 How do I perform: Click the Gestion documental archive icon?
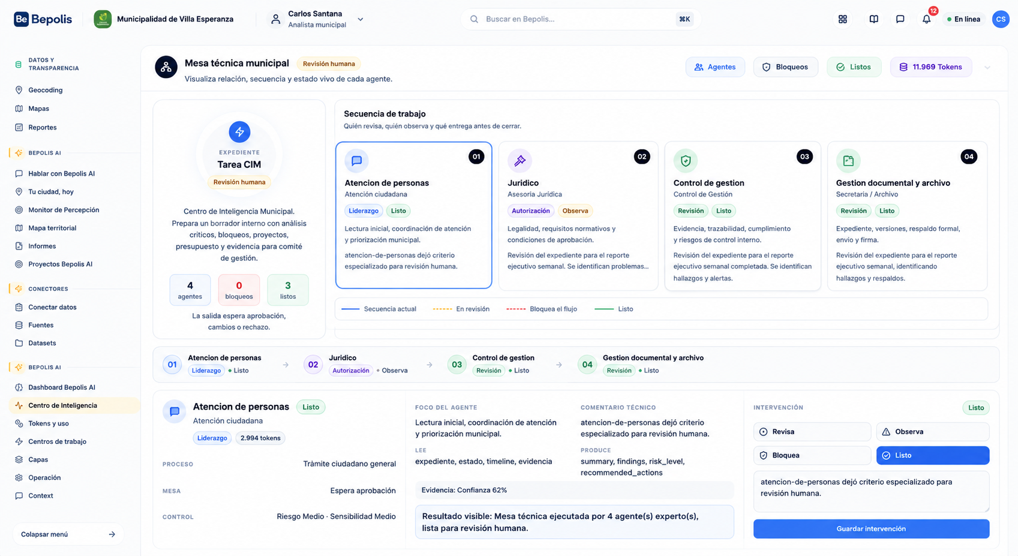point(848,161)
